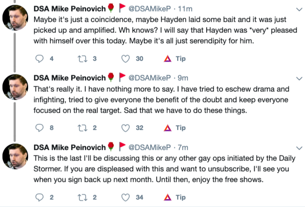Like the tweet with 30 likes
The image size is (305, 207).
tap(126, 58)
